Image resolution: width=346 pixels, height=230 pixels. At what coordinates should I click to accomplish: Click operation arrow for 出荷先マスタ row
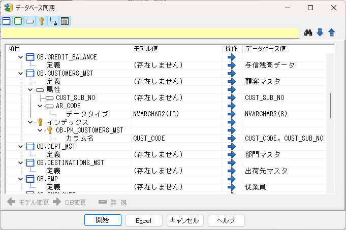click(x=232, y=171)
